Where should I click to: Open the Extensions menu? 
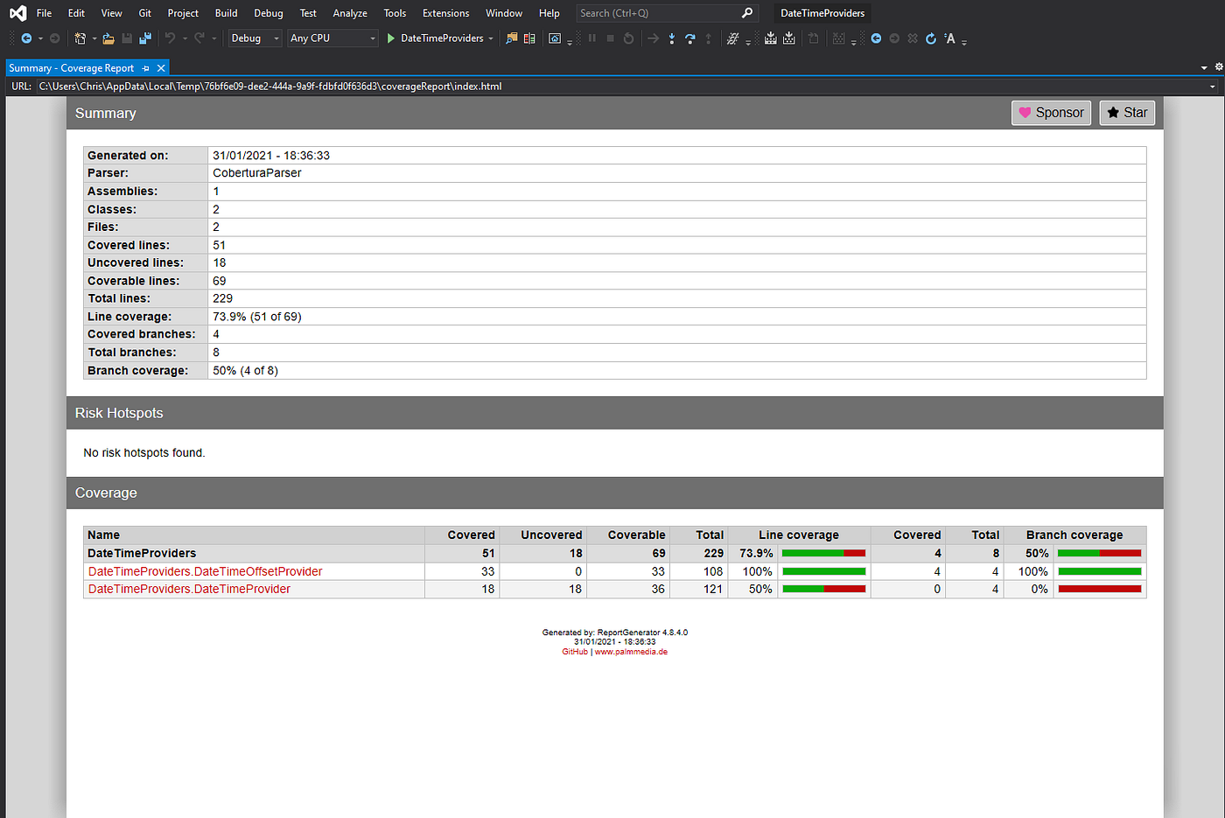click(x=445, y=13)
